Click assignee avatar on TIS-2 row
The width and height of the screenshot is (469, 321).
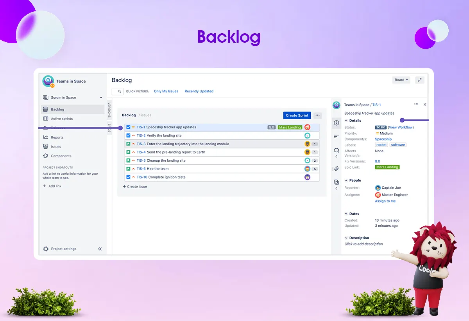pos(307,135)
